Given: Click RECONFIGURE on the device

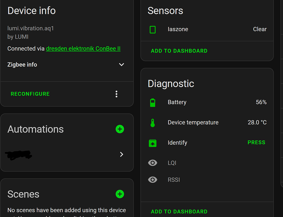Looking at the screenshot, I should (x=30, y=94).
